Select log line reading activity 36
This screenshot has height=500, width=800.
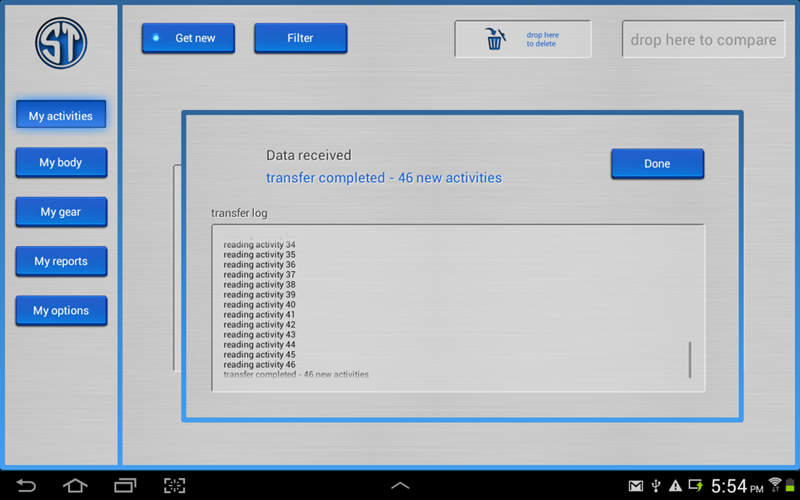[x=259, y=264]
